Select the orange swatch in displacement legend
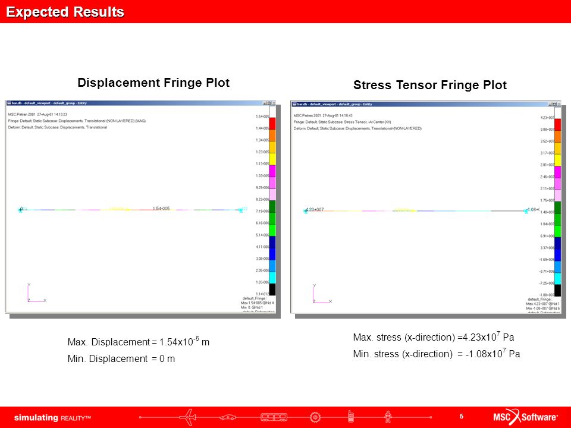571x428 pixels. (272, 136)
